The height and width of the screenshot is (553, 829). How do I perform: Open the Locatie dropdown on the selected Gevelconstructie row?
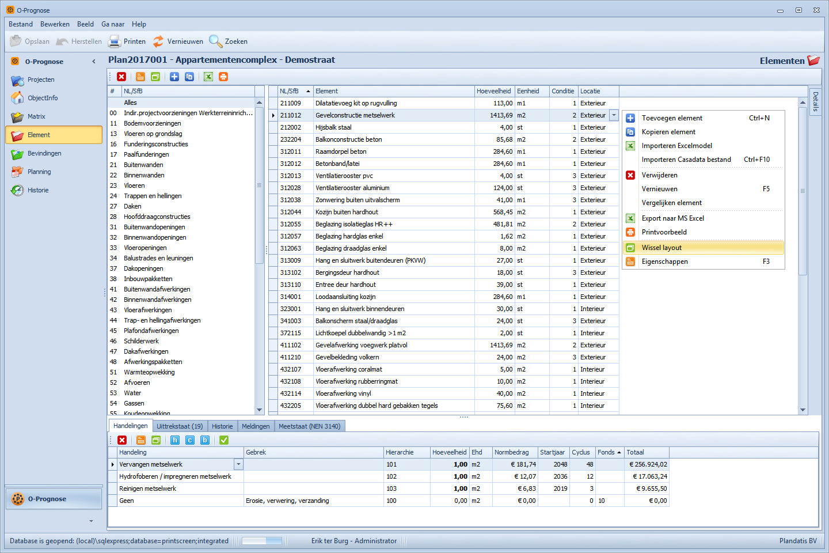pos(614,115)
